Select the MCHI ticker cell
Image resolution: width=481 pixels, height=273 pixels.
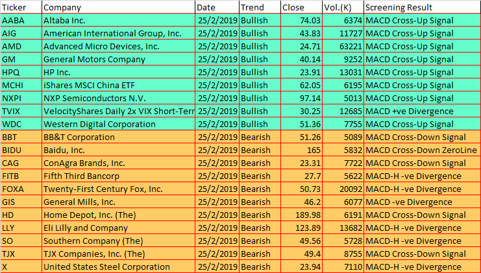click(21, 85)
